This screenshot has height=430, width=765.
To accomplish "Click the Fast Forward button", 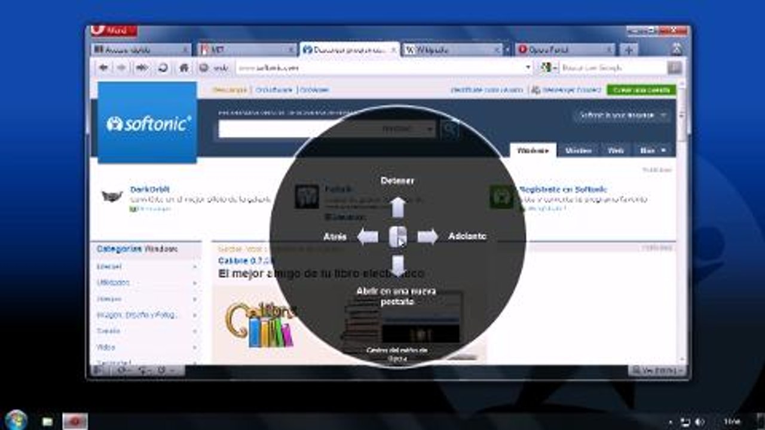I will click(x=142, y=68).
